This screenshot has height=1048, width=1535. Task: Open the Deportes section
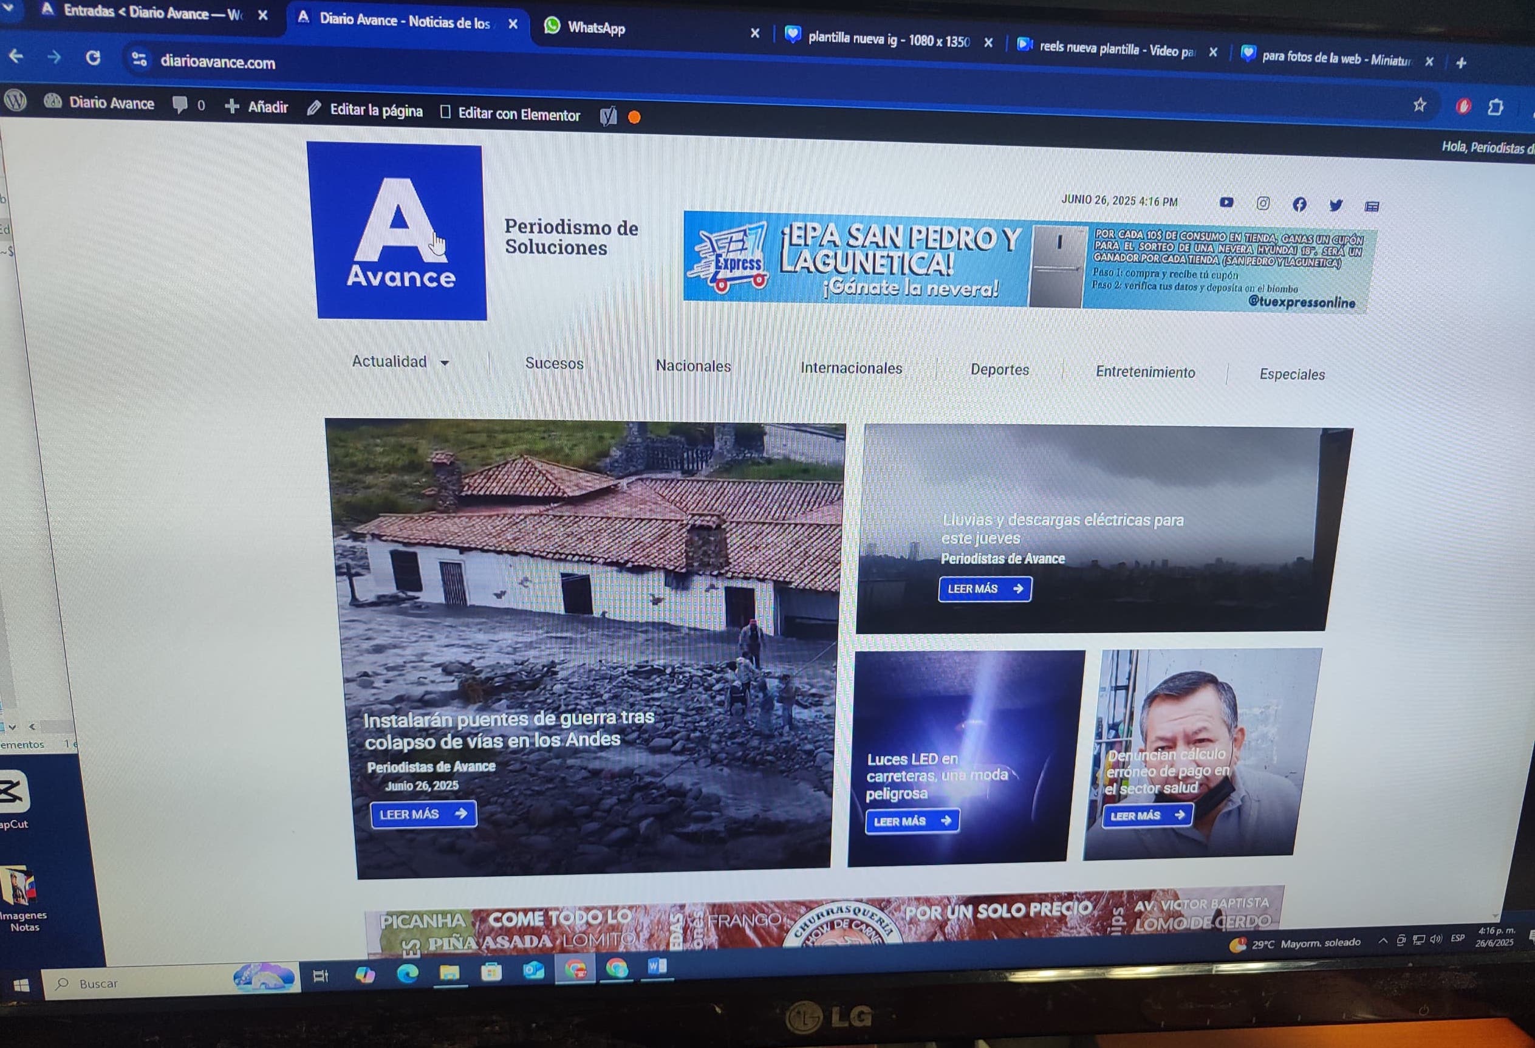(999, 369)
